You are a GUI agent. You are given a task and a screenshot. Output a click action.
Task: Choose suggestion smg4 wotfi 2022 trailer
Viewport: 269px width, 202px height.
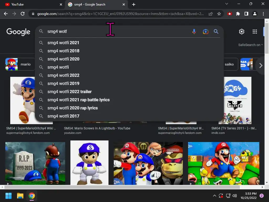point(129,92)
